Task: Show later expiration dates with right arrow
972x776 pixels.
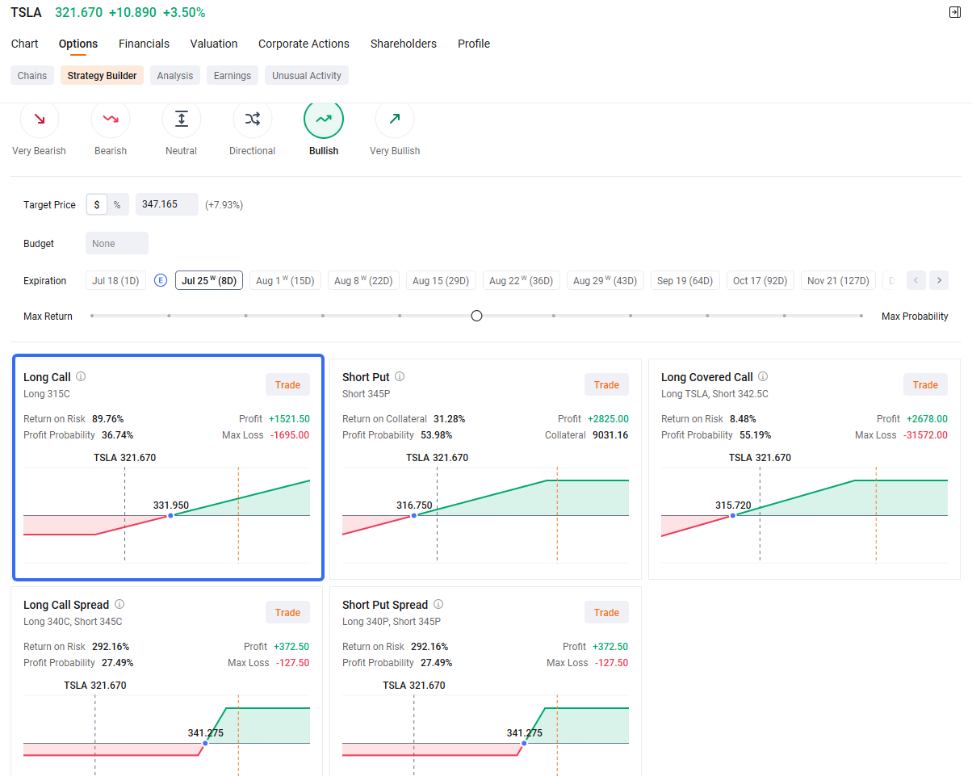Action: point(938,281)
